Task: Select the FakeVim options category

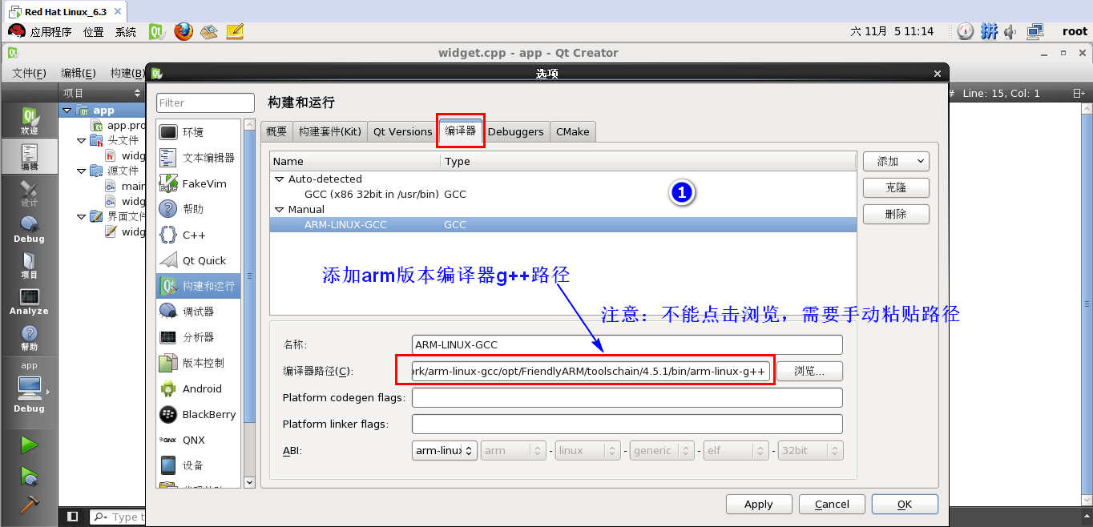Action: click(x=197, y=183)
